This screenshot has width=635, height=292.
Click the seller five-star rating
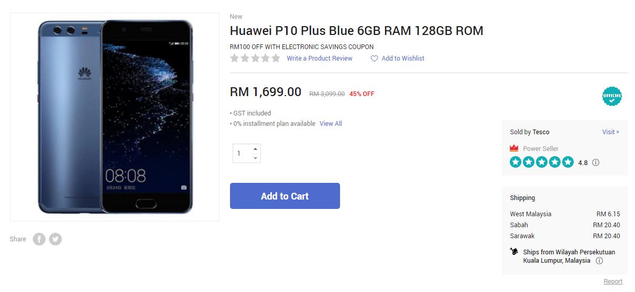542,162
